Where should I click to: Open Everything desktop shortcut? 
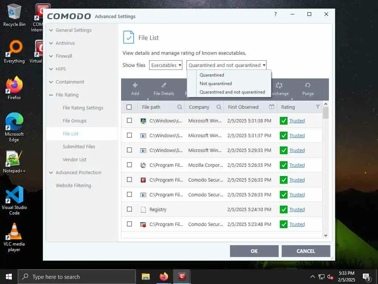14,52
